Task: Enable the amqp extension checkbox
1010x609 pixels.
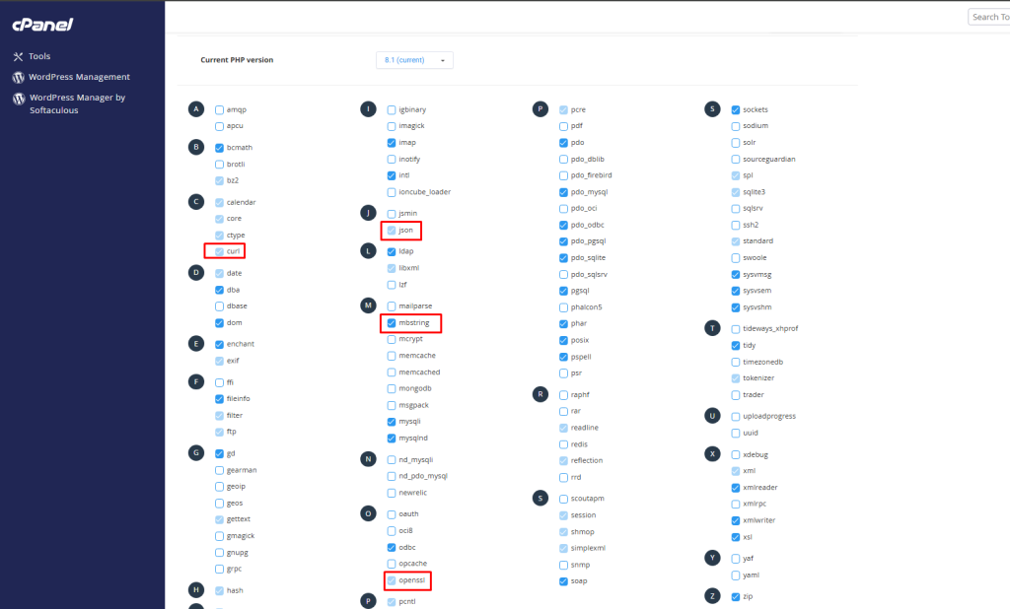Action: coord(219,109)
